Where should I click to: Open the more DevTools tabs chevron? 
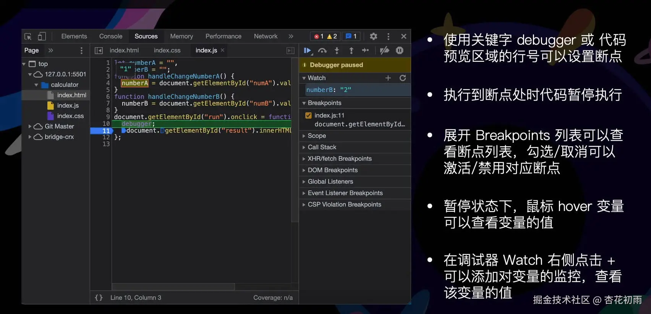(291, 36)
